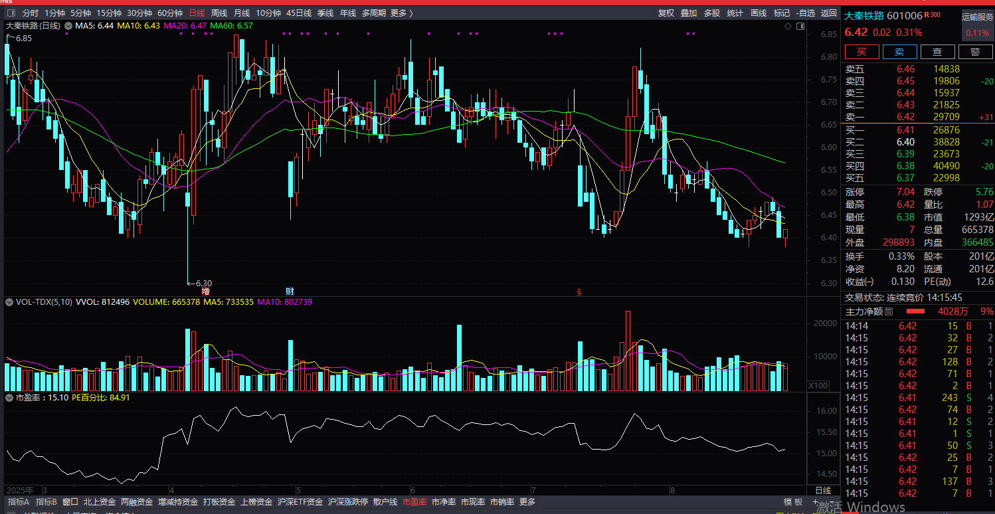Click the red '$' marker on the timeline
Image resolution: width=995 pixels, height=514 pixels.
579,292
